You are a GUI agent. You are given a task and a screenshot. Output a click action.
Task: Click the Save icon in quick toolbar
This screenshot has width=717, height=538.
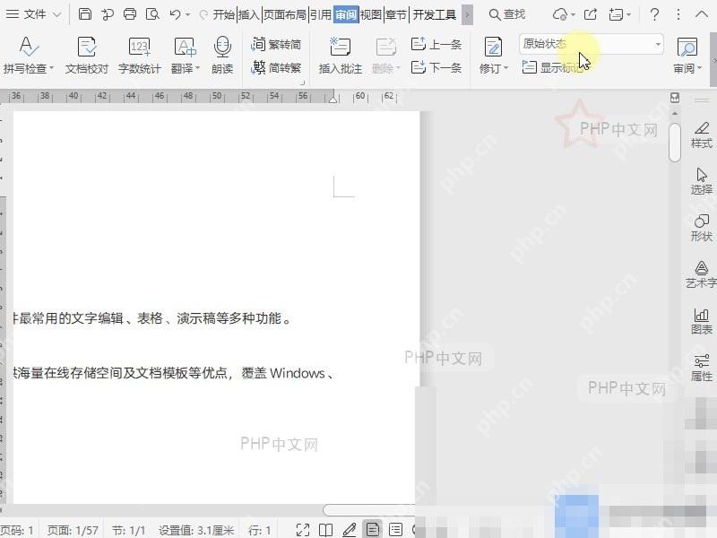[x=84, y=14]
